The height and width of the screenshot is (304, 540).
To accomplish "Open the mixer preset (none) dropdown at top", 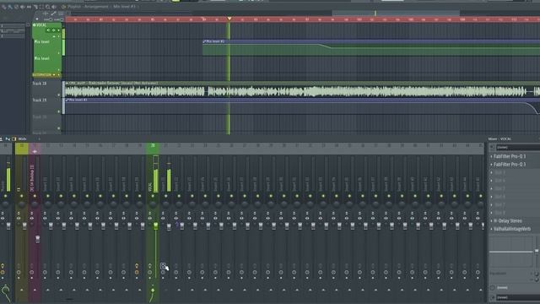I will (x=517, y=147).
